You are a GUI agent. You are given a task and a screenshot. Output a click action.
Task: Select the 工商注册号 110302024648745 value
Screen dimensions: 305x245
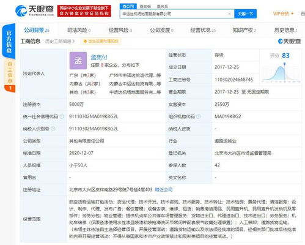click(233, 80)
